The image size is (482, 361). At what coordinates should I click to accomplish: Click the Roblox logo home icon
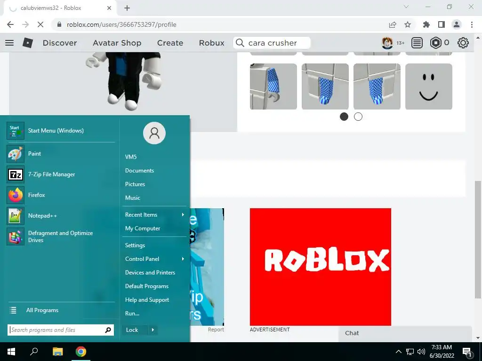[x=28, y=43]
